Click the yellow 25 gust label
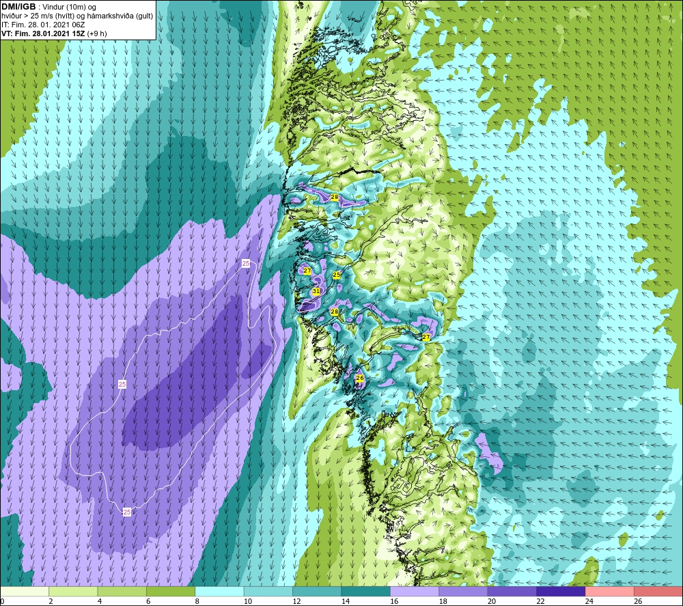This screenshot has width=683, height=606. 336,275
